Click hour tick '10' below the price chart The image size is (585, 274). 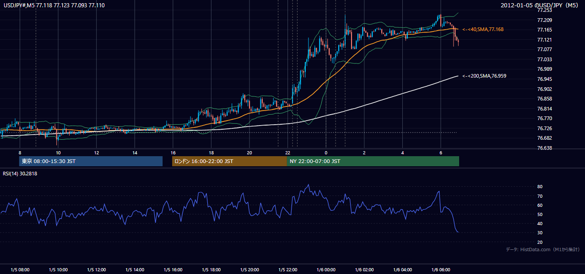[x=58, y=153]
